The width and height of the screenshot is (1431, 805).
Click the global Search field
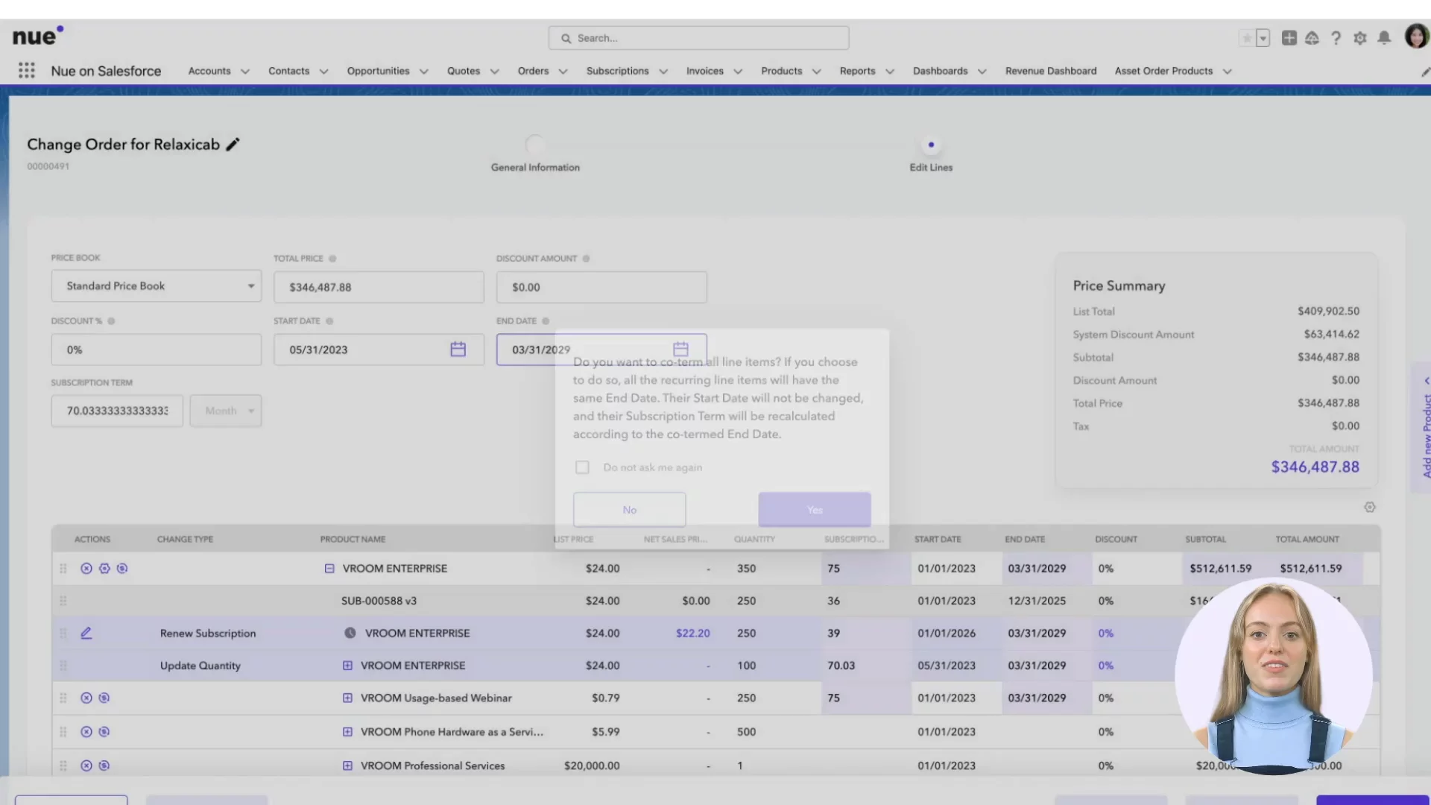tap(699, 38)
